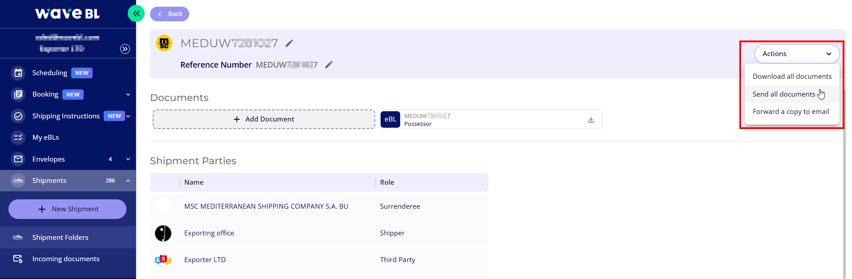
Task: Go back using the Back button
Action: pyautogui.click(x=170, y=14)
